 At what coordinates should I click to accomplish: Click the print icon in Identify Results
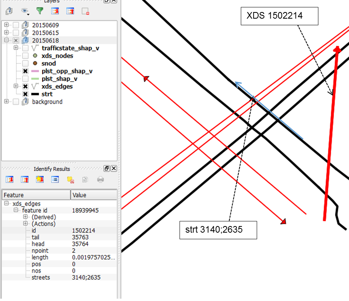[100, 179]
